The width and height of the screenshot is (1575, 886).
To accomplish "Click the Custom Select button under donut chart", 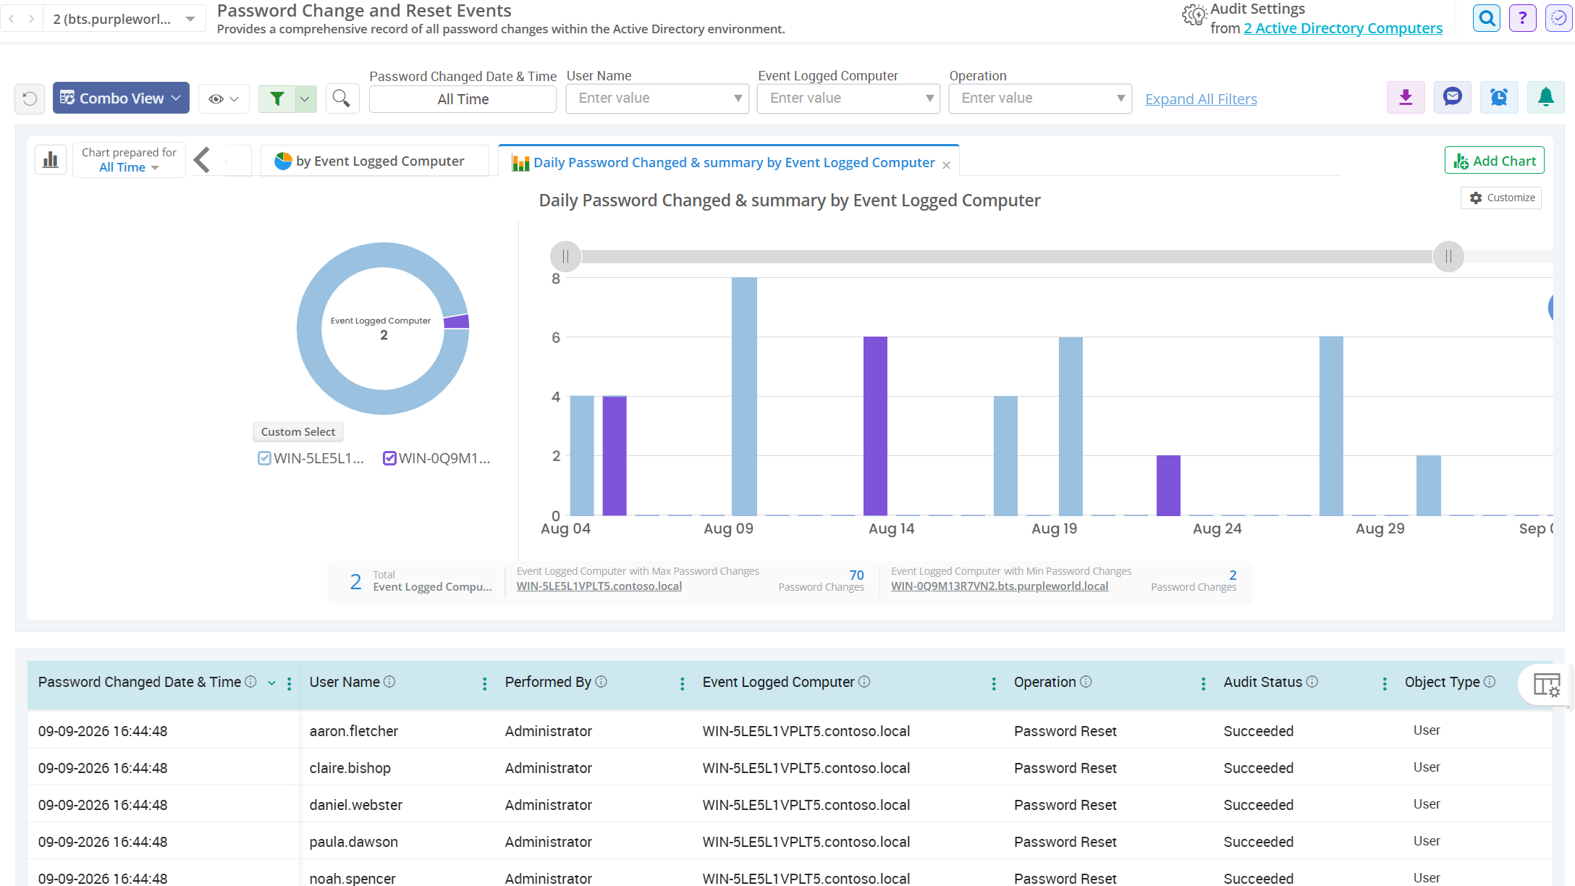I will click(297, 431).
